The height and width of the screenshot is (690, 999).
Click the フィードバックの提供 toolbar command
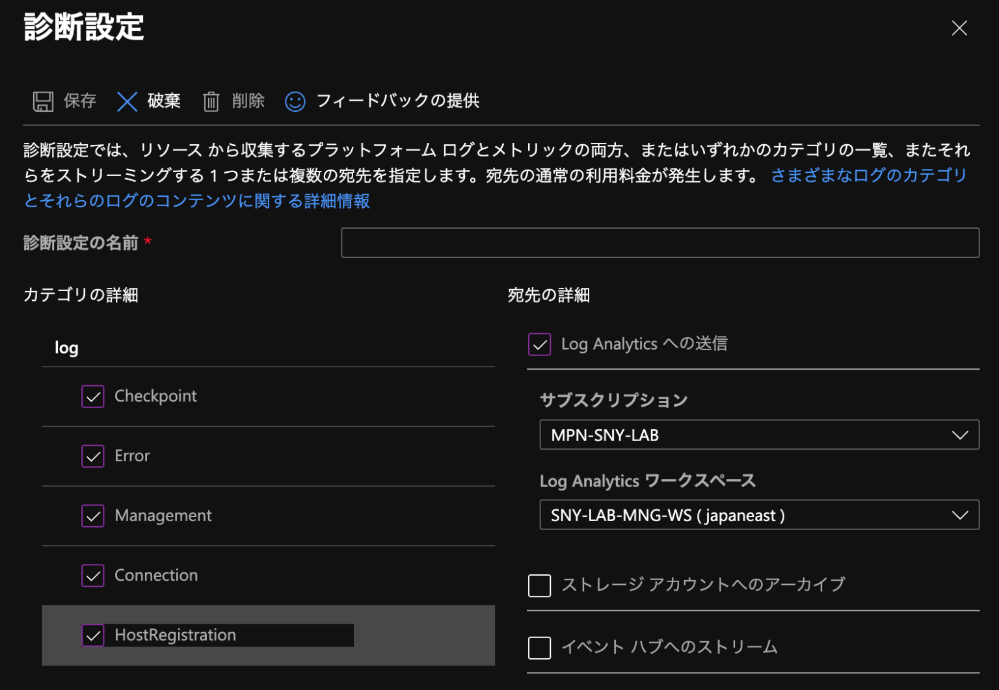pos(398,101)
